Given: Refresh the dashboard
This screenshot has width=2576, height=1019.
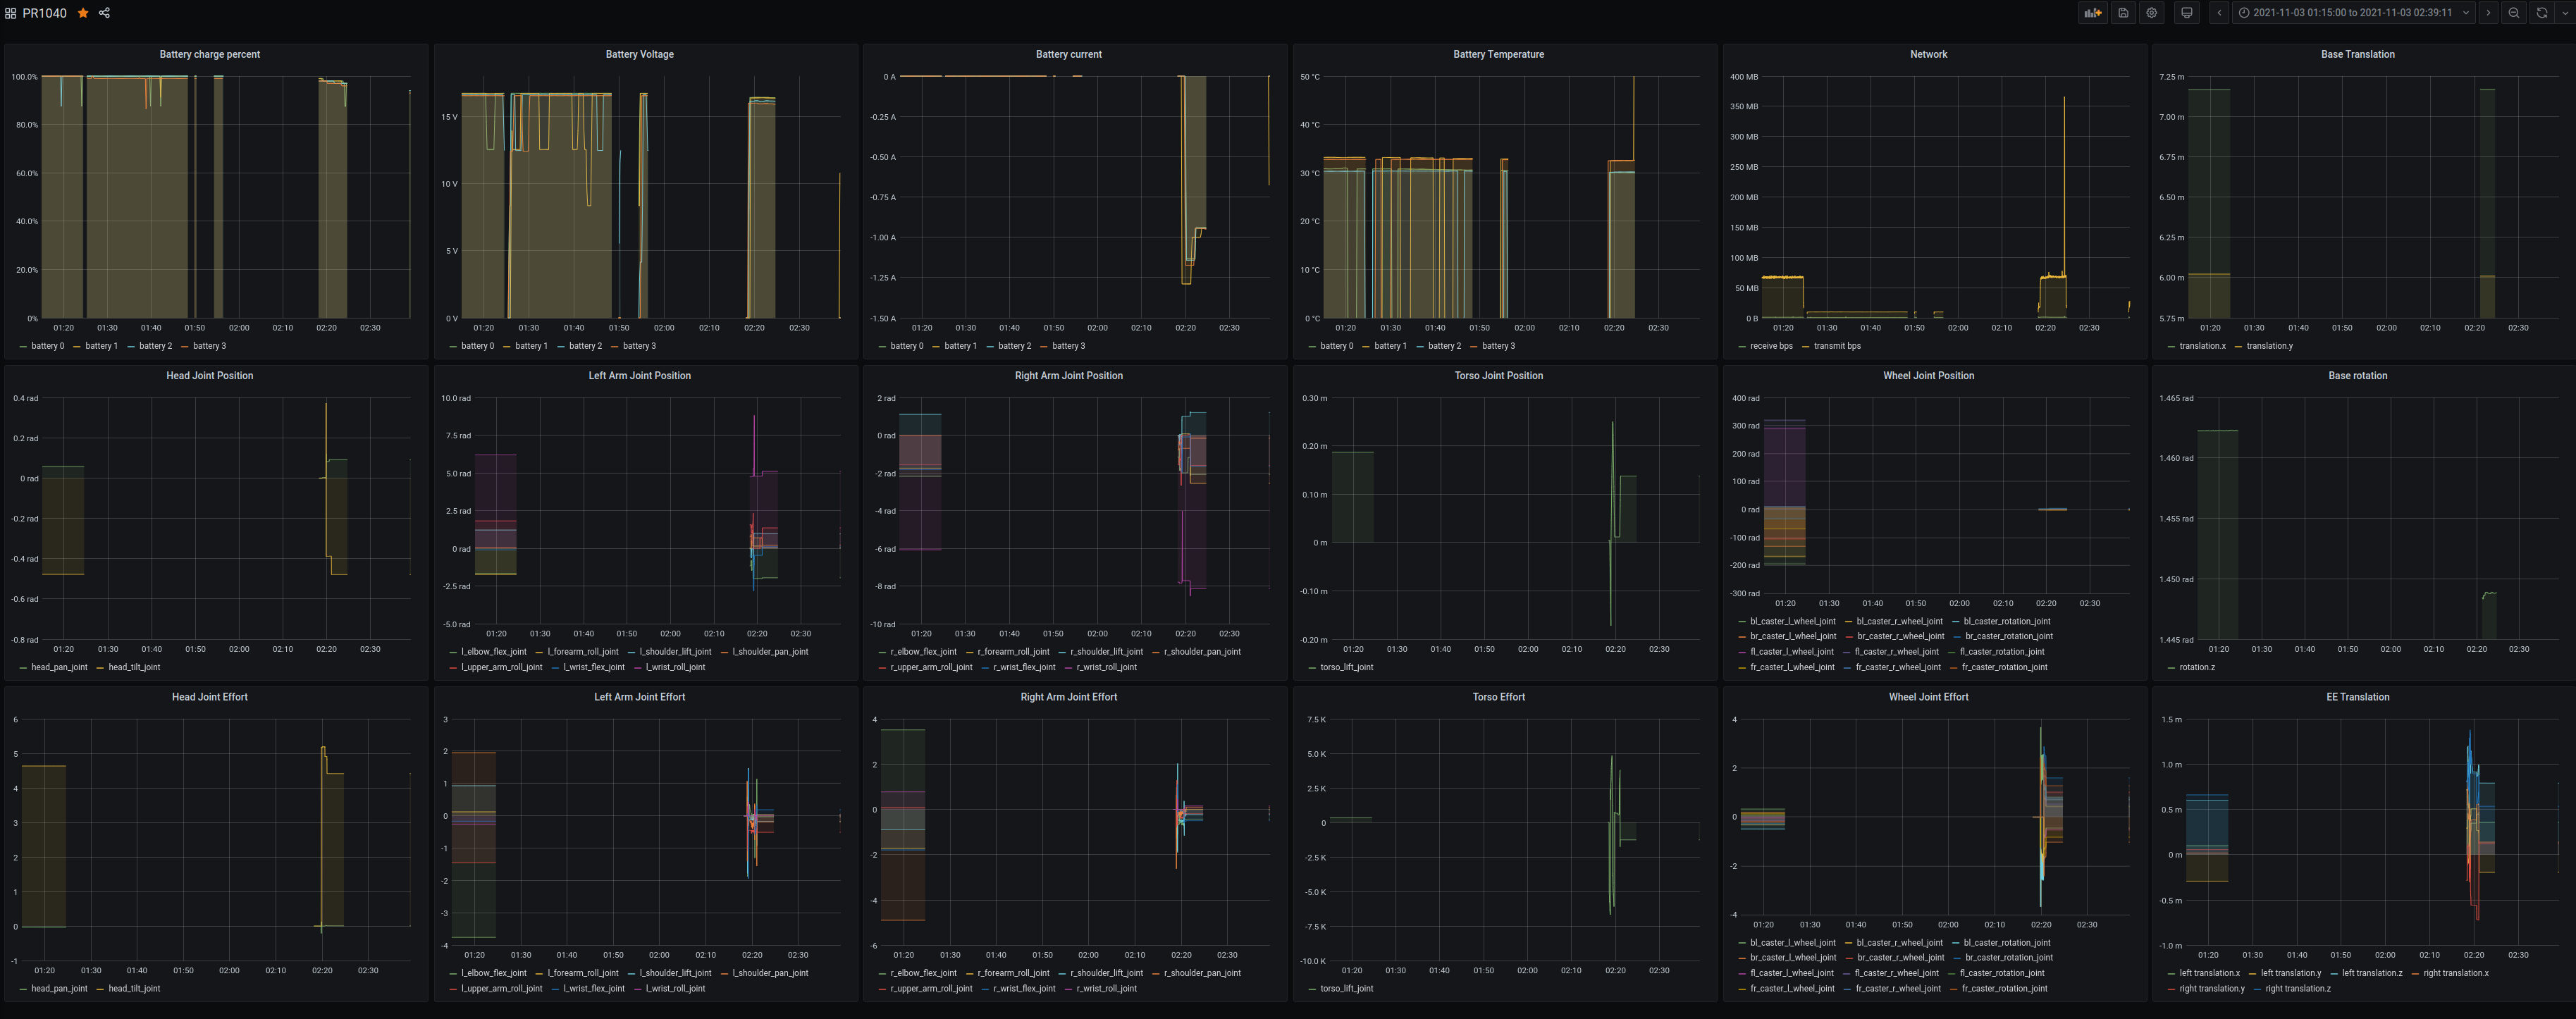Looking at the screenshot, I should pyautogui.click(x=2541, y=13).
